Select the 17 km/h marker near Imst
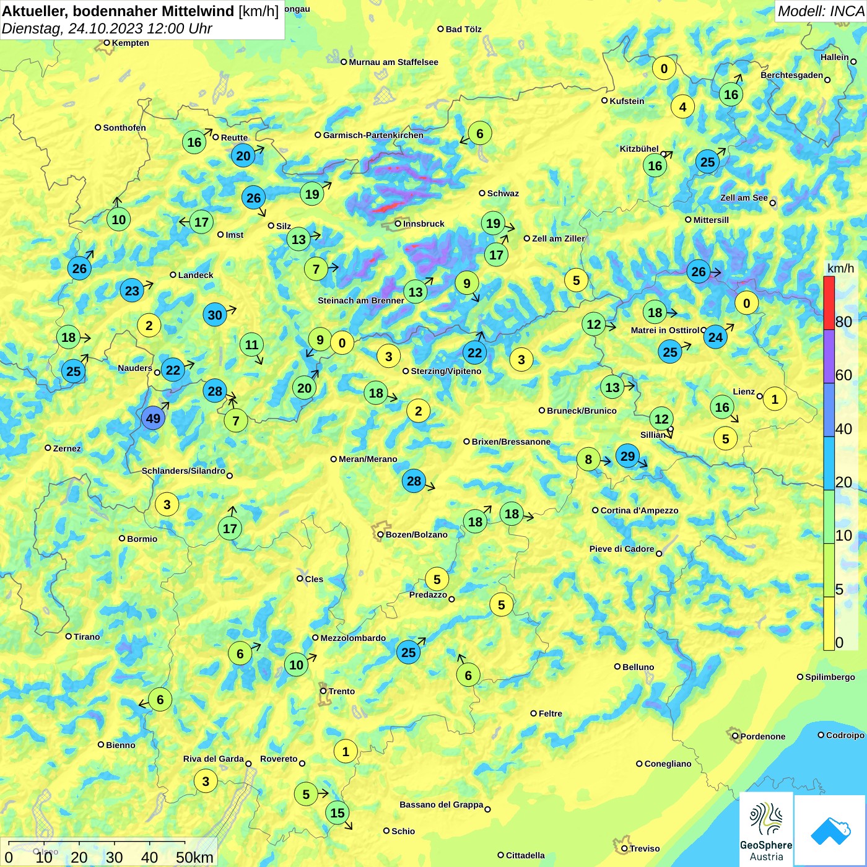 pos(202,222)
